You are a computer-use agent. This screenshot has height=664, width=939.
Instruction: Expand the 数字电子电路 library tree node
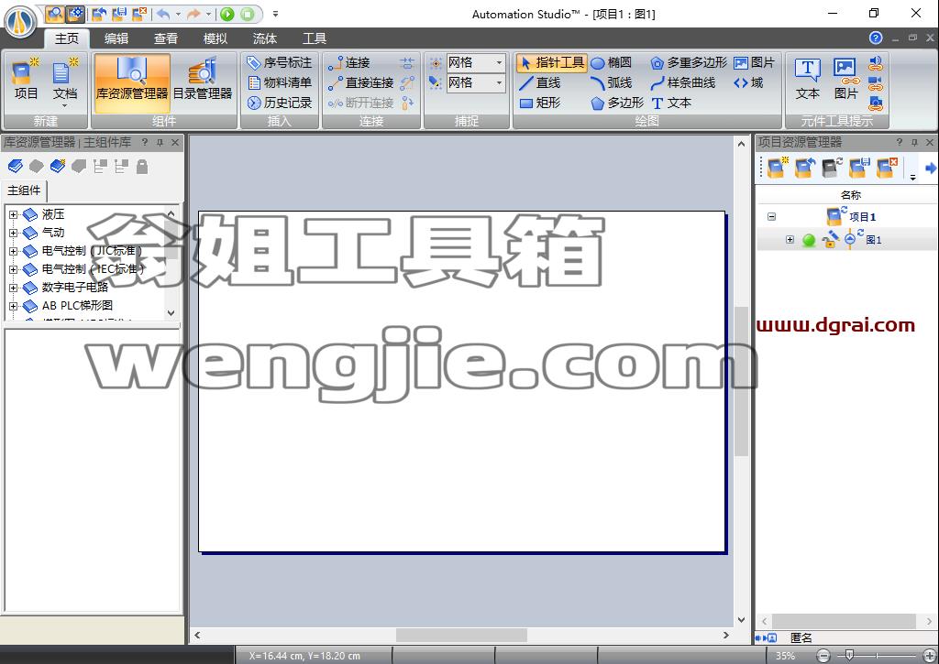pyautogui.click(x=13, y=288)
